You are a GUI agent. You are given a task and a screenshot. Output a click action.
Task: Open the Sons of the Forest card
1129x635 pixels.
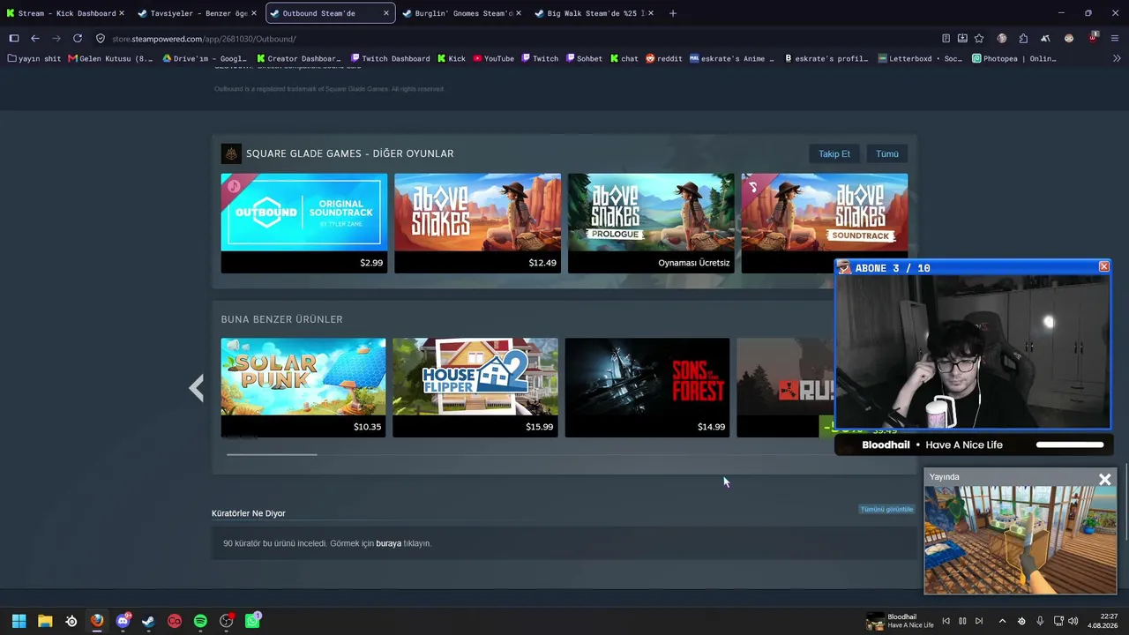pos(647,387)
